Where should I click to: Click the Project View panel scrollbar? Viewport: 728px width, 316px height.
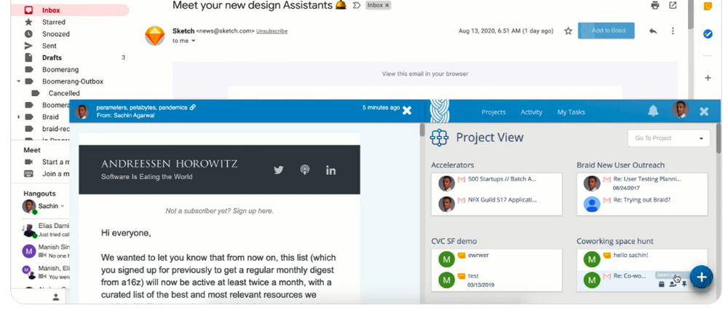[719, 139]
